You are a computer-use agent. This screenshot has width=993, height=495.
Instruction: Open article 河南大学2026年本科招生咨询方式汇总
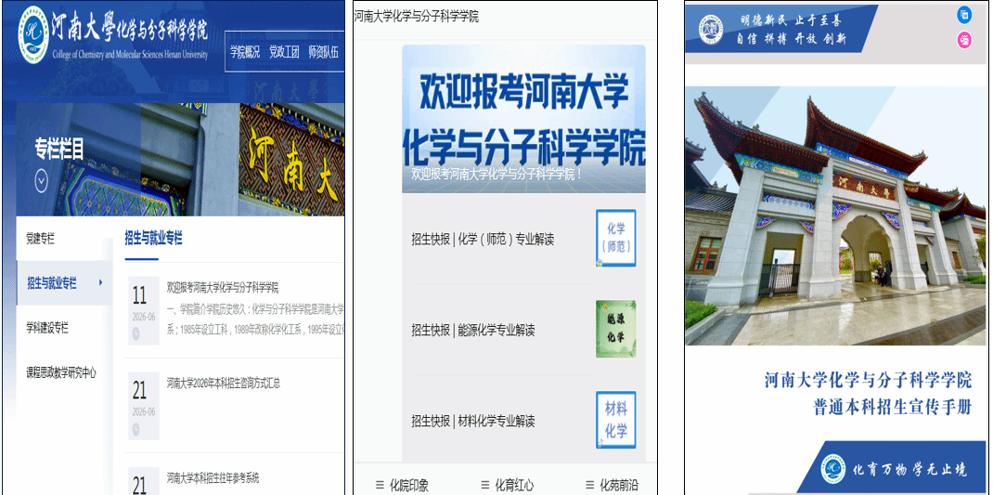coord(223,383)
